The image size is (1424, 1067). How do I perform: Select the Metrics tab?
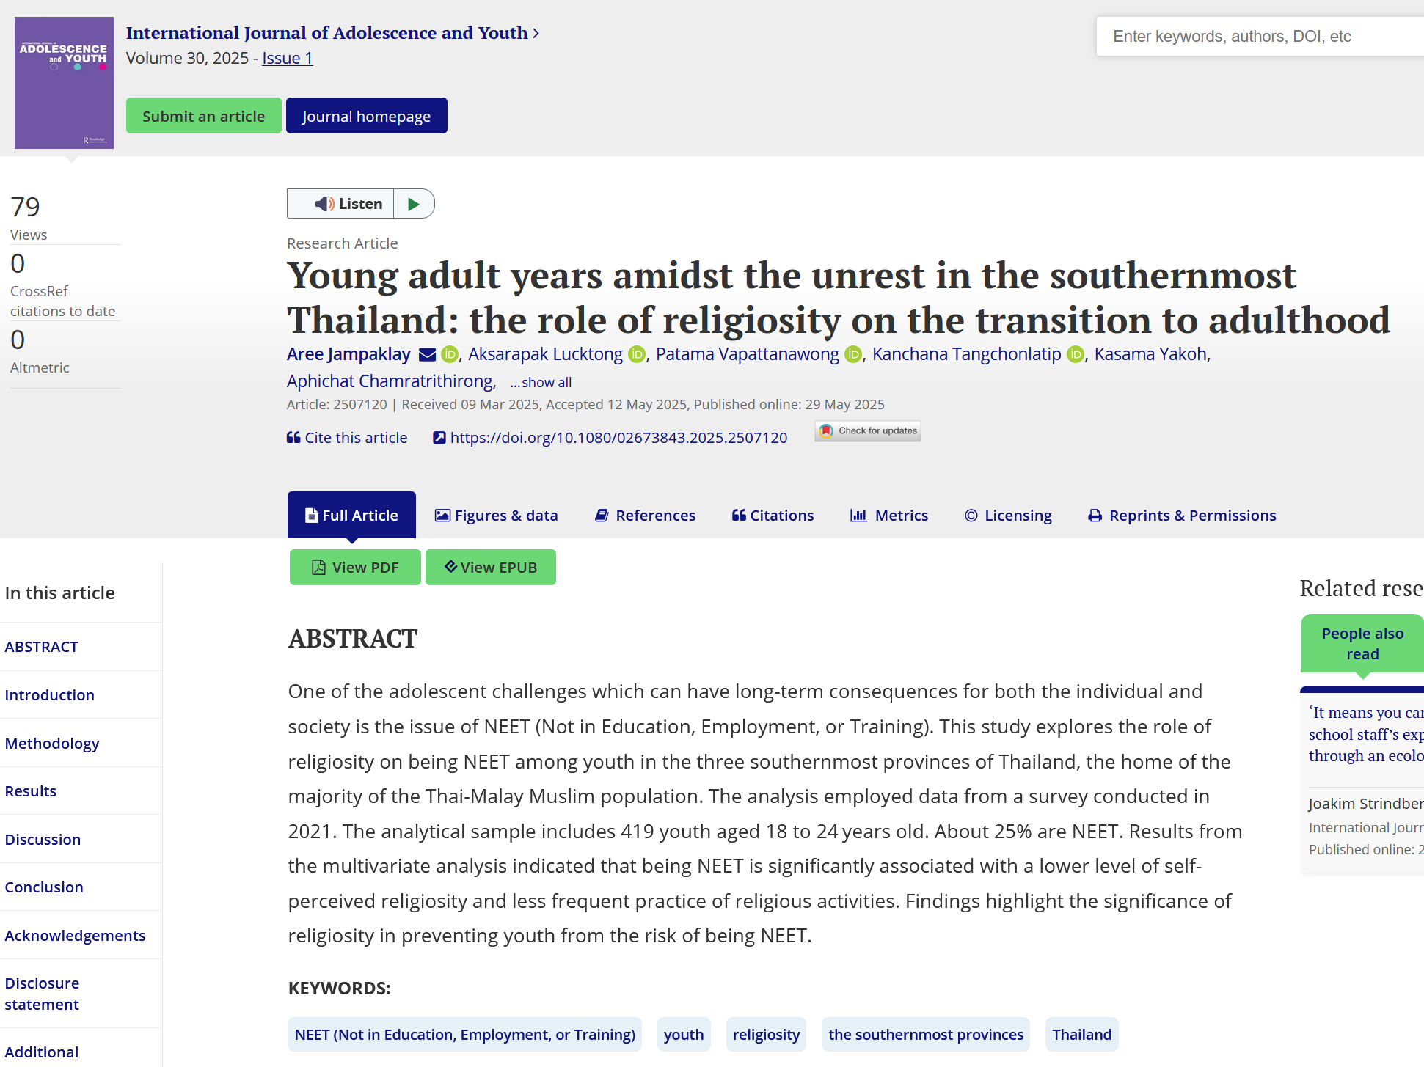point(889,516)
